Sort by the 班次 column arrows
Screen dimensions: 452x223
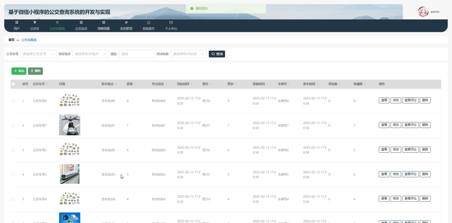211,84
